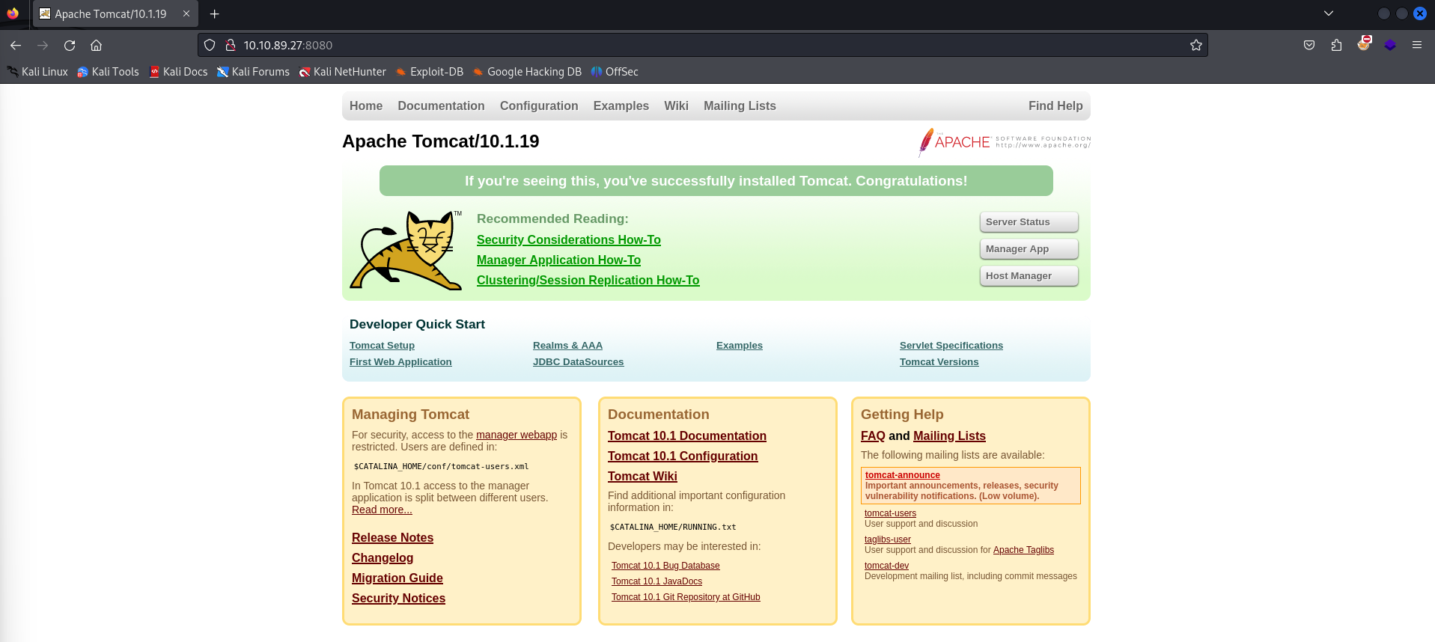1435x642 pixels.
Task: Click the address bar URL field
Action: [x=674, y=46]
